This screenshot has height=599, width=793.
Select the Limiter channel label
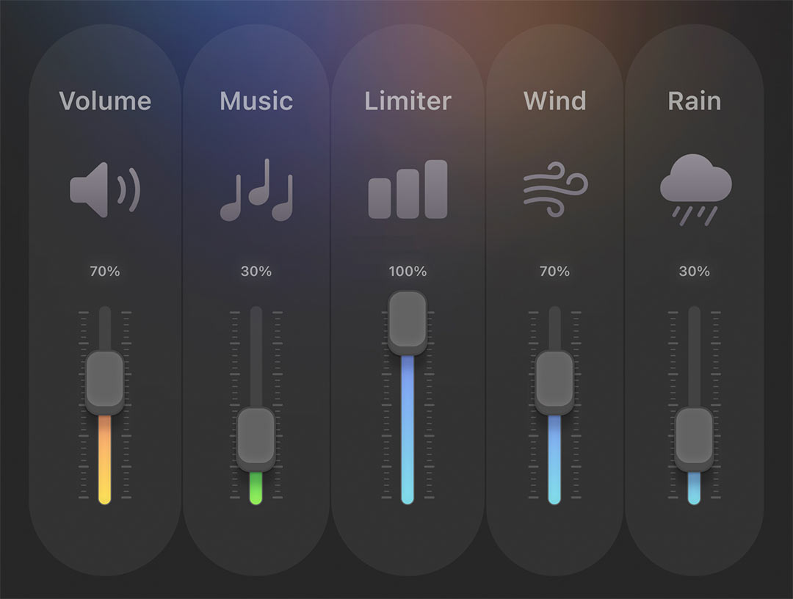408,101
